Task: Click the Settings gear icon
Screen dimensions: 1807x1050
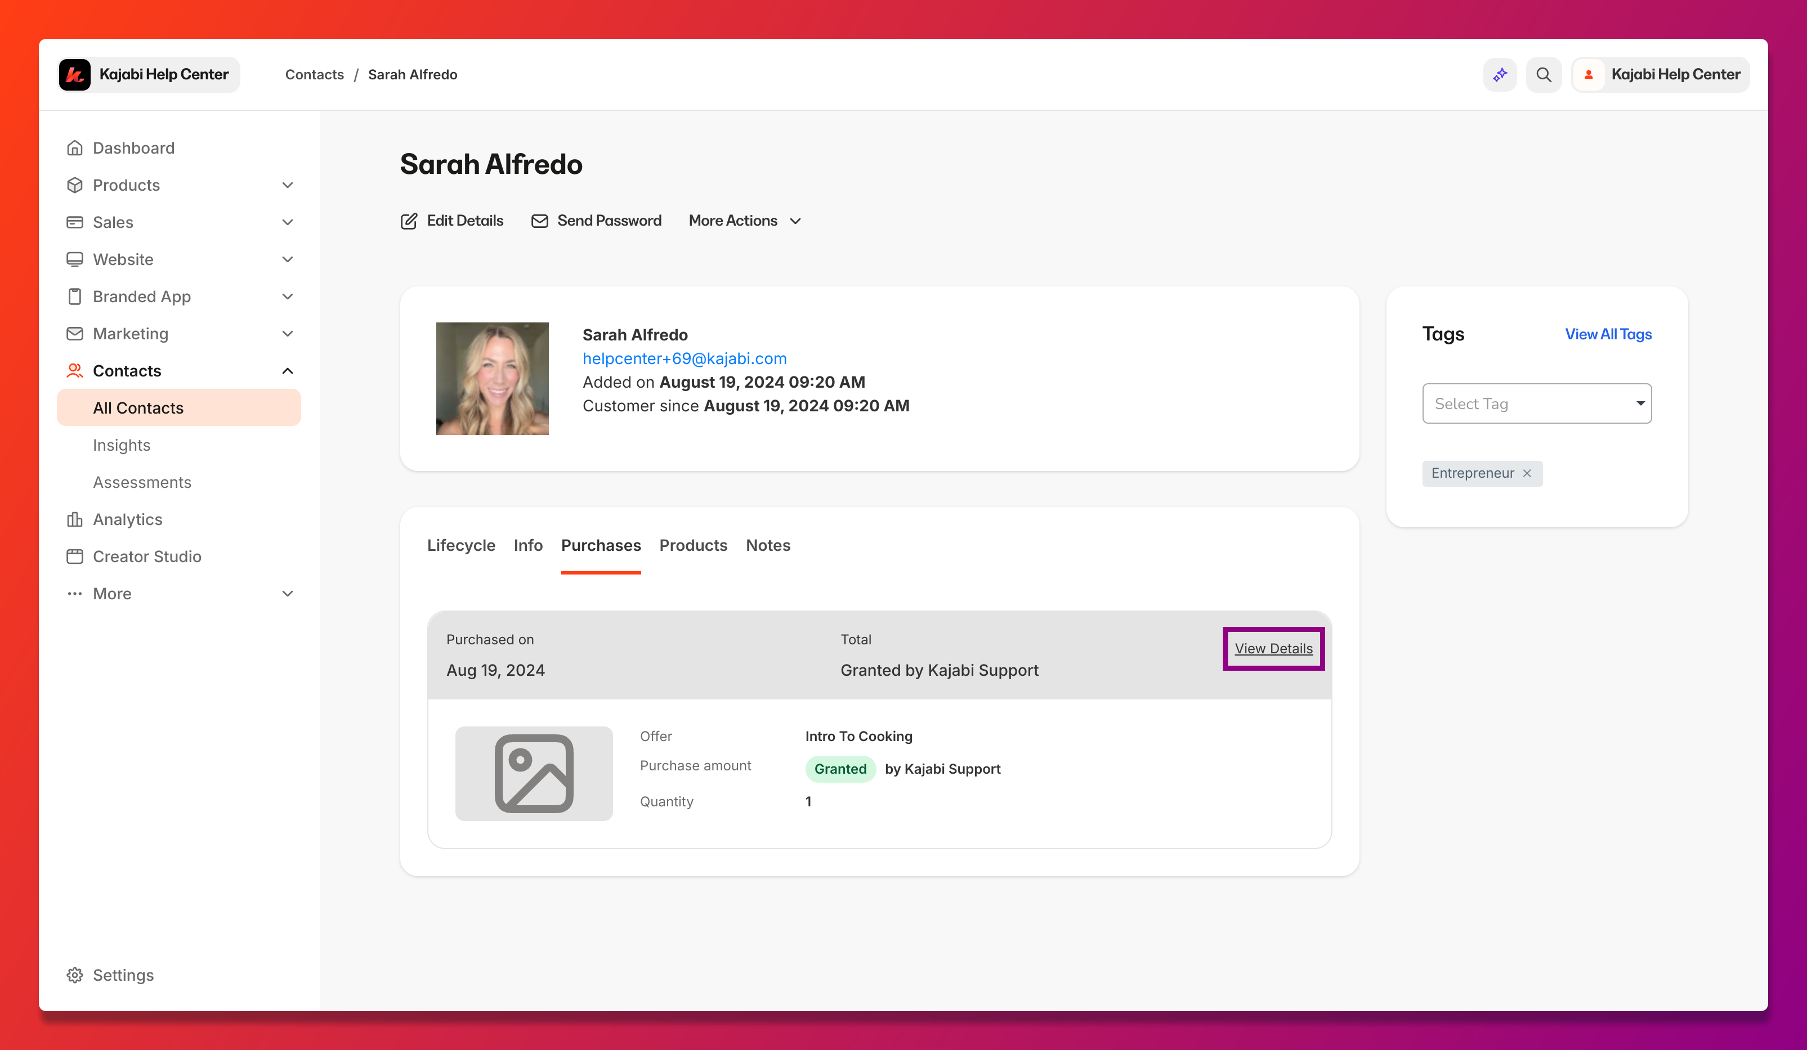Action: (74, 975)
